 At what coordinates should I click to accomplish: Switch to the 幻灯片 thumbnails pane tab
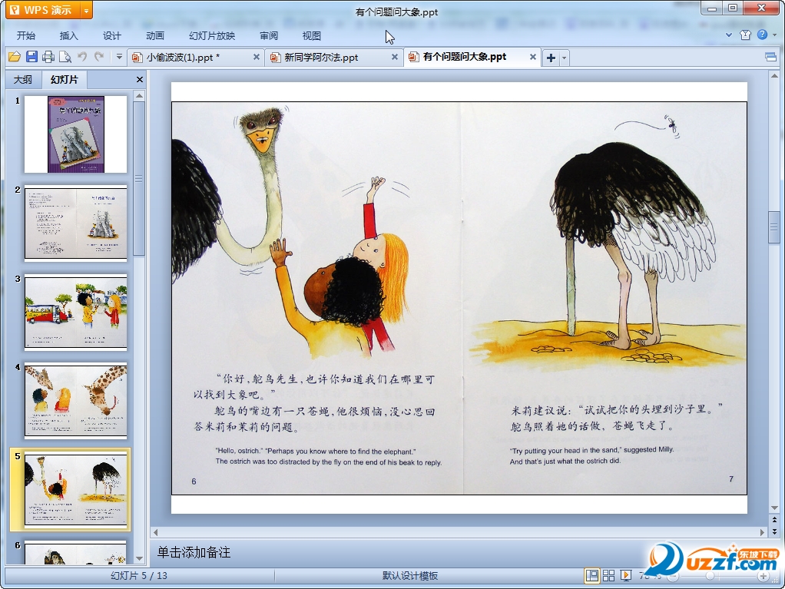(65, 80)
